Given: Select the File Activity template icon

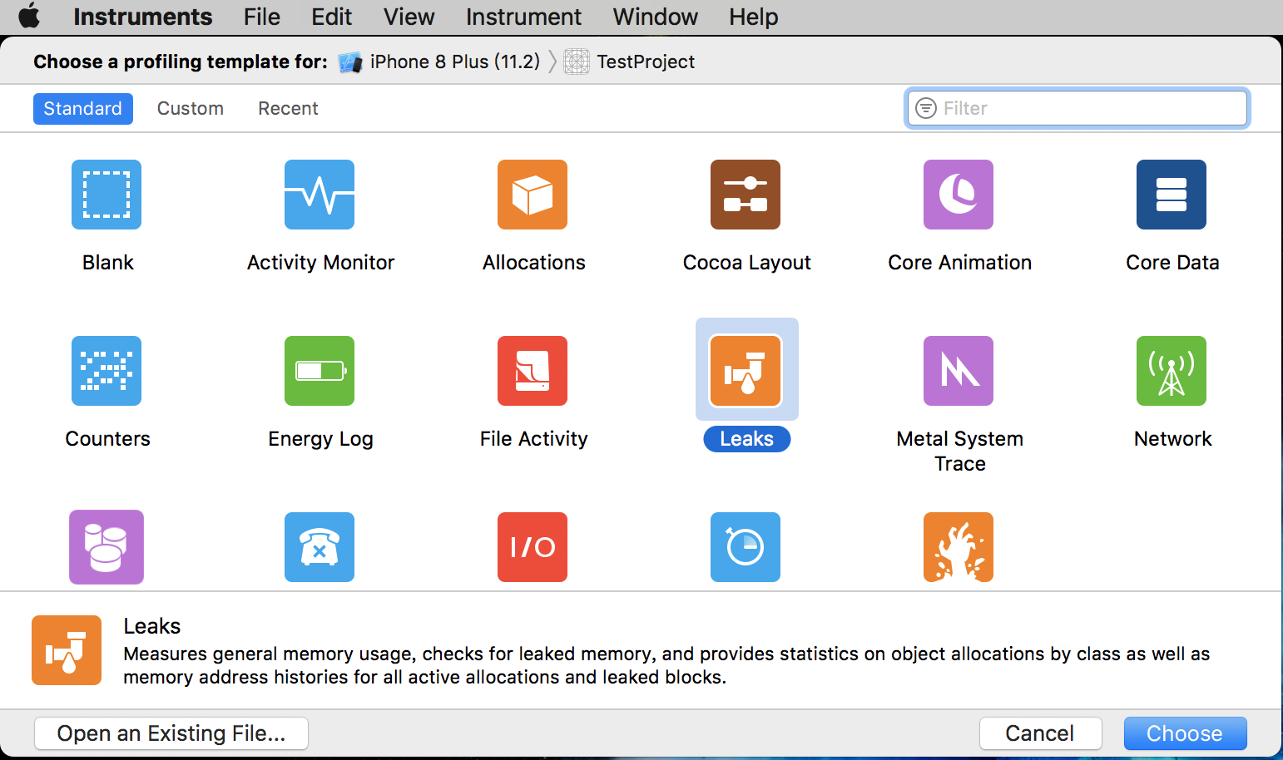Looking at the screenshot, I should coord(533,371).
